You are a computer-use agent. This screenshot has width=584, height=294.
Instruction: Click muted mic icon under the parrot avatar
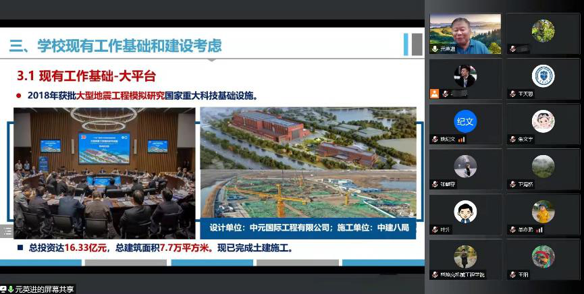(512, 275)
